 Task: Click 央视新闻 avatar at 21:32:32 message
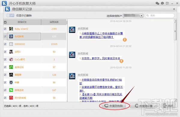72,55
